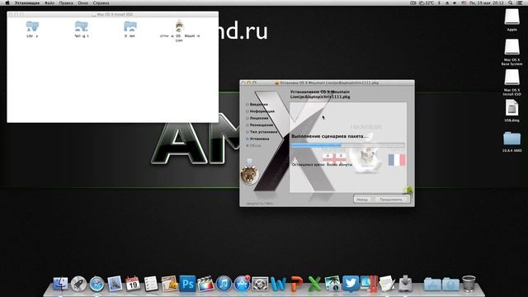Select Обзор step in installer sidebar
This screenshot has width=528, height=297.
(255, 145)
